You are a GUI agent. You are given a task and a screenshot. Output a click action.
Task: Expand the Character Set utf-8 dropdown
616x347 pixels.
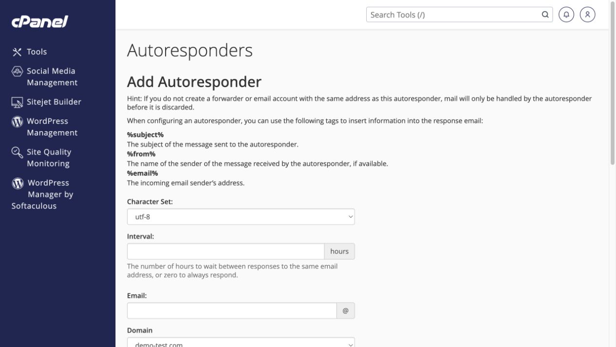(x=241, y=217)
